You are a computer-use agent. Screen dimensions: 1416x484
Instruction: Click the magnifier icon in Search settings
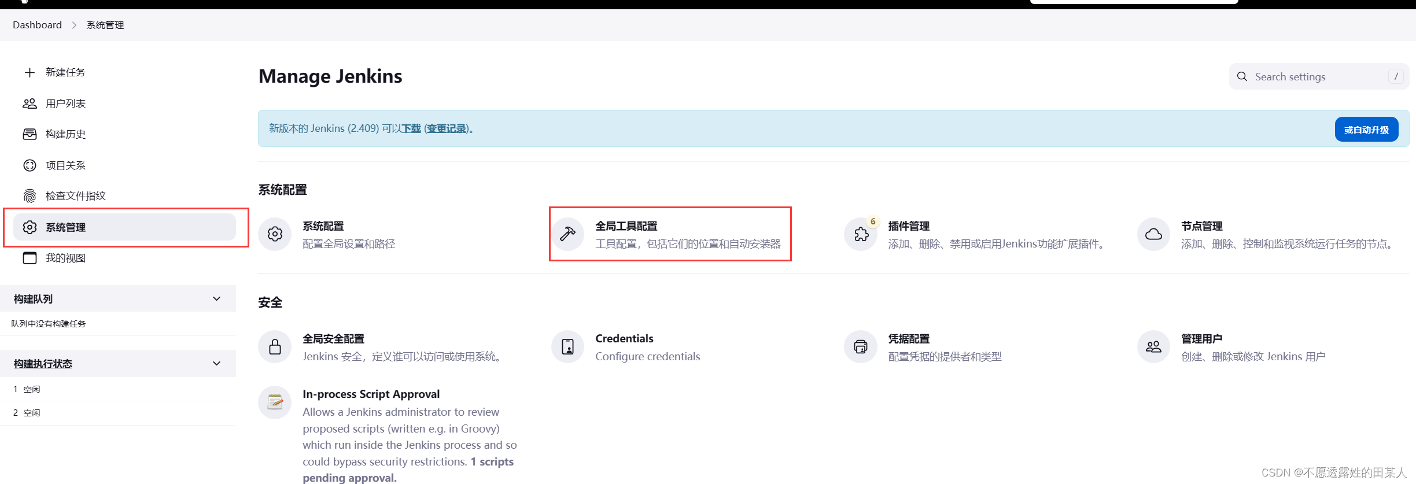pyautogui.click(x=1242, y=76)
